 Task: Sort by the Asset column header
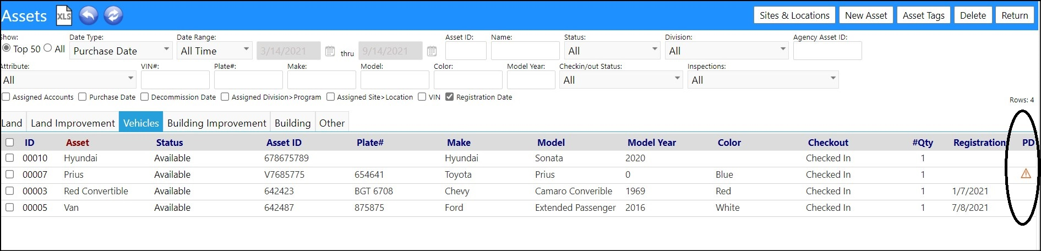point(77,143)
